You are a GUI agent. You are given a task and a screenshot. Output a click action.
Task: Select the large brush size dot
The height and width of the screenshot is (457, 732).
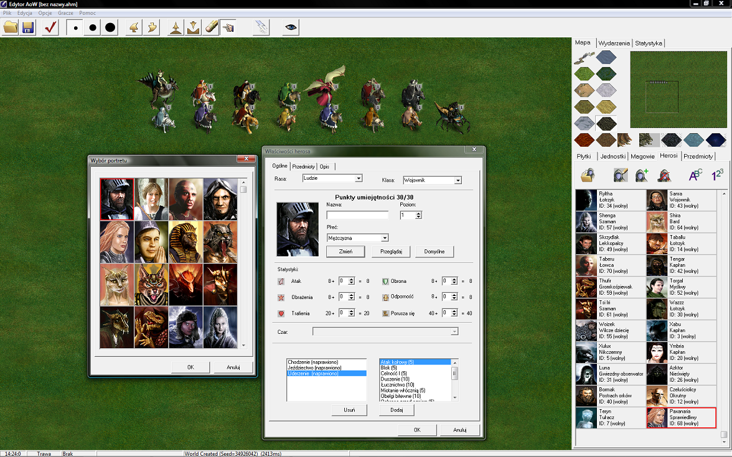pos(110,27)
